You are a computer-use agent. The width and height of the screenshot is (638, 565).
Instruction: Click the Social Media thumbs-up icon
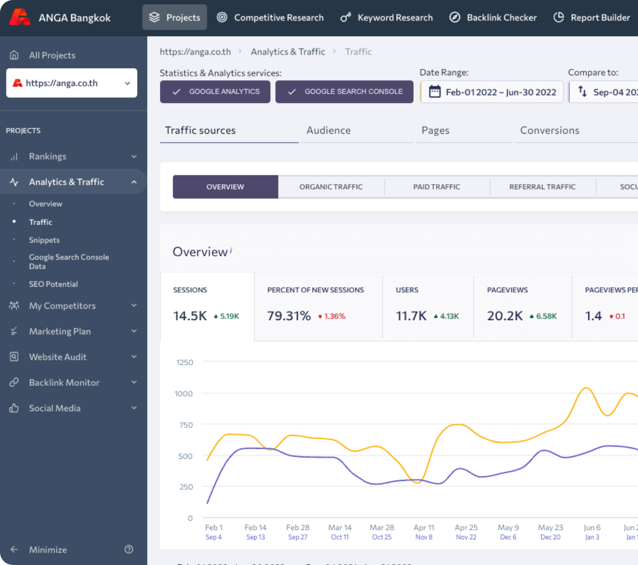coord(14,408)
